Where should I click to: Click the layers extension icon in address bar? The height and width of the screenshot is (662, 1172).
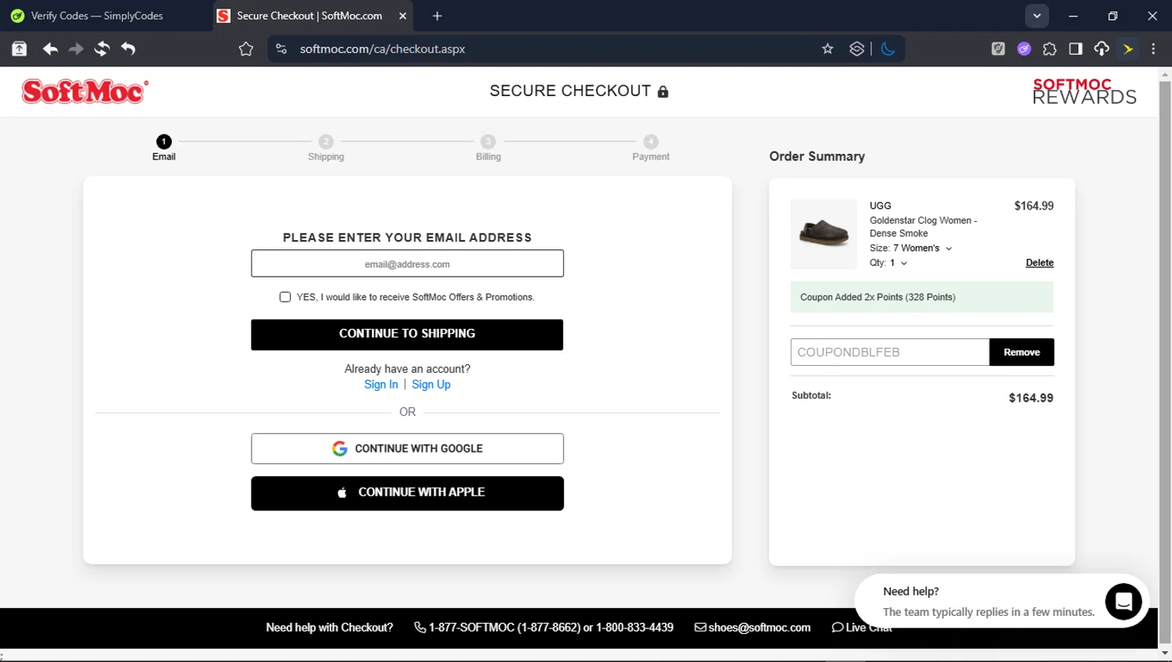point(856,49)
